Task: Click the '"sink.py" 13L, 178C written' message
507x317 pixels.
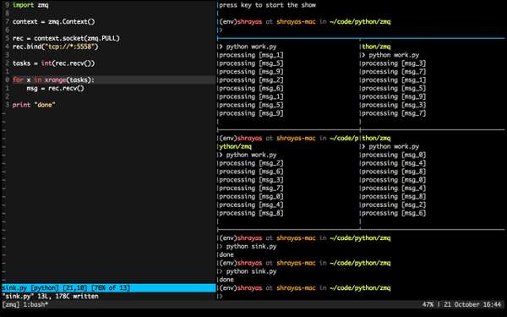Action: (50, 296)
